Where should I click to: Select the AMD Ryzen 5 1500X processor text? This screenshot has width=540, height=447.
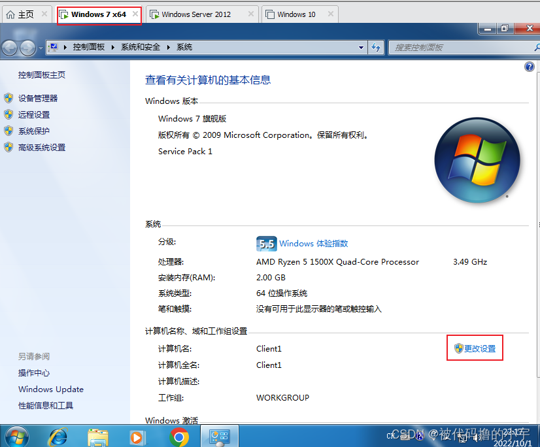pyautogui.click(x=337, y=262)
